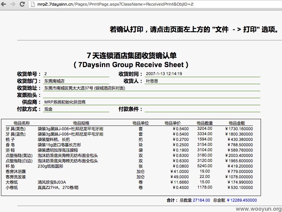Click unit price ¥41.0000
The width and height of the screenshot is (282, 212).
point(179,172)
